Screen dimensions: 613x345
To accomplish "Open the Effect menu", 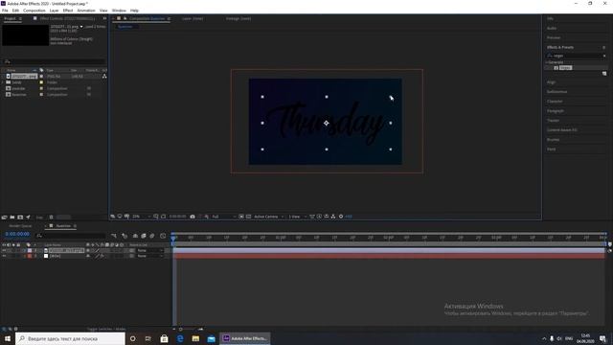I will coord(68,11).
